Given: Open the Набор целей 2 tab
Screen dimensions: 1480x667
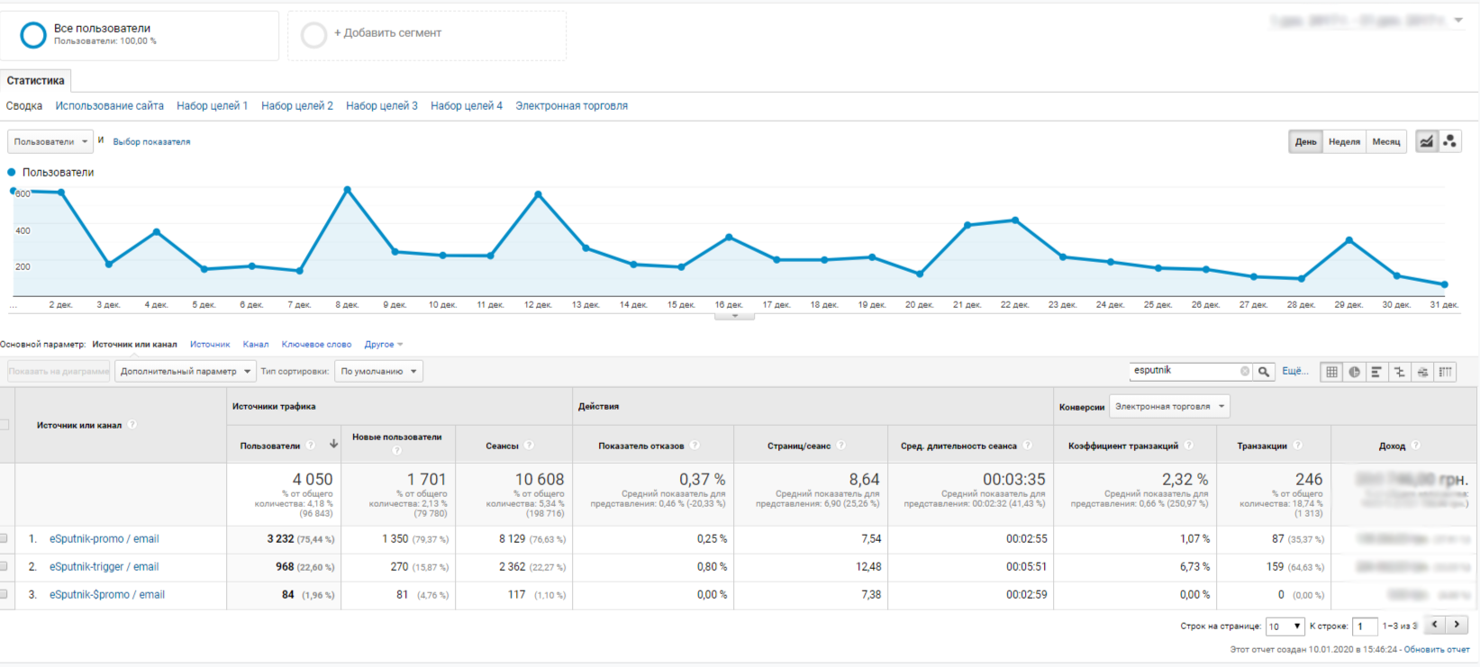Looking at the screenshot, I should point(296,106).
